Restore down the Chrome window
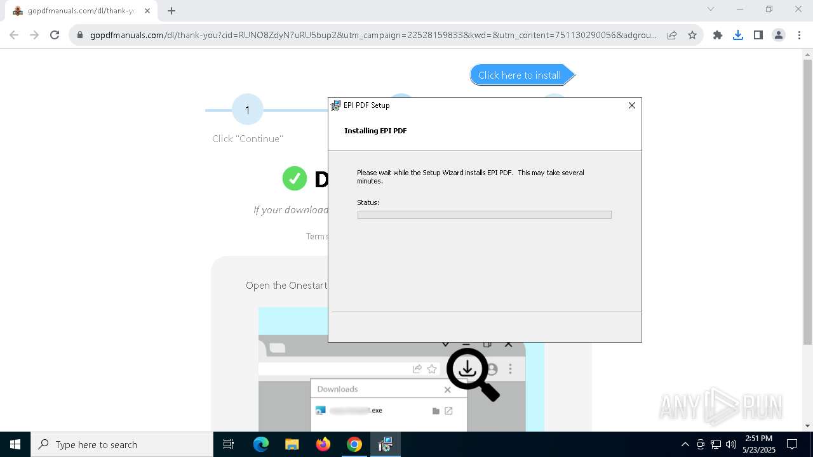The width and height of the screenshot is (813, 457). click(769, 9)
